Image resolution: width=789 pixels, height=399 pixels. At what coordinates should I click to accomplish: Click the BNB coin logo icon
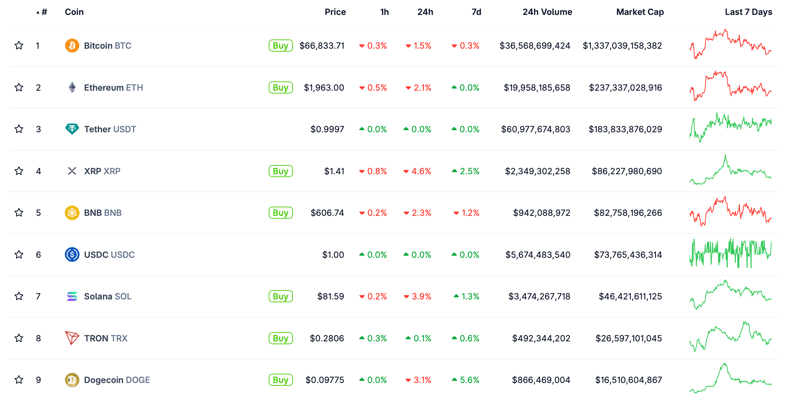[72, 213]
